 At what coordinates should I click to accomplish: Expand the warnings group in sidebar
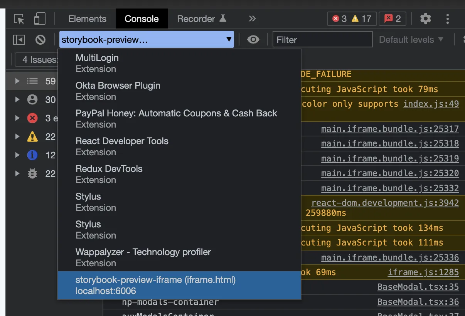[17, 137]
